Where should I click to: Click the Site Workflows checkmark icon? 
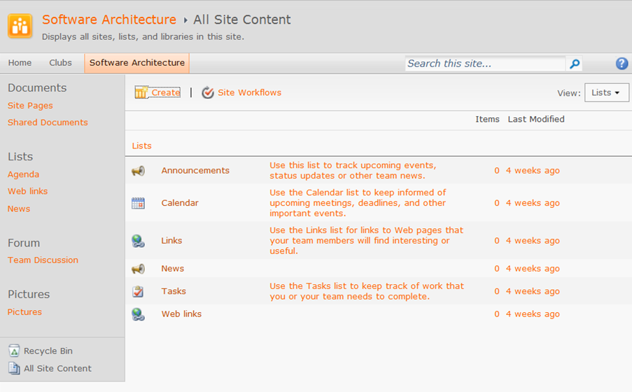(208, 93)
